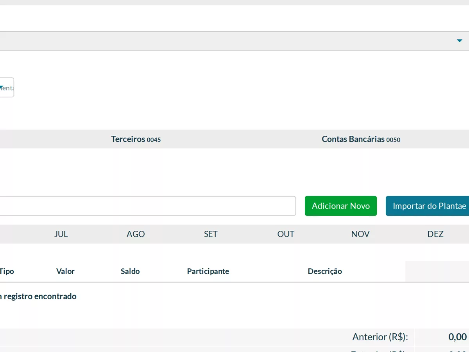The height and width of the screenshot is (352, 469).
Task: Click the Tipo column header
Action: (7, 271)
